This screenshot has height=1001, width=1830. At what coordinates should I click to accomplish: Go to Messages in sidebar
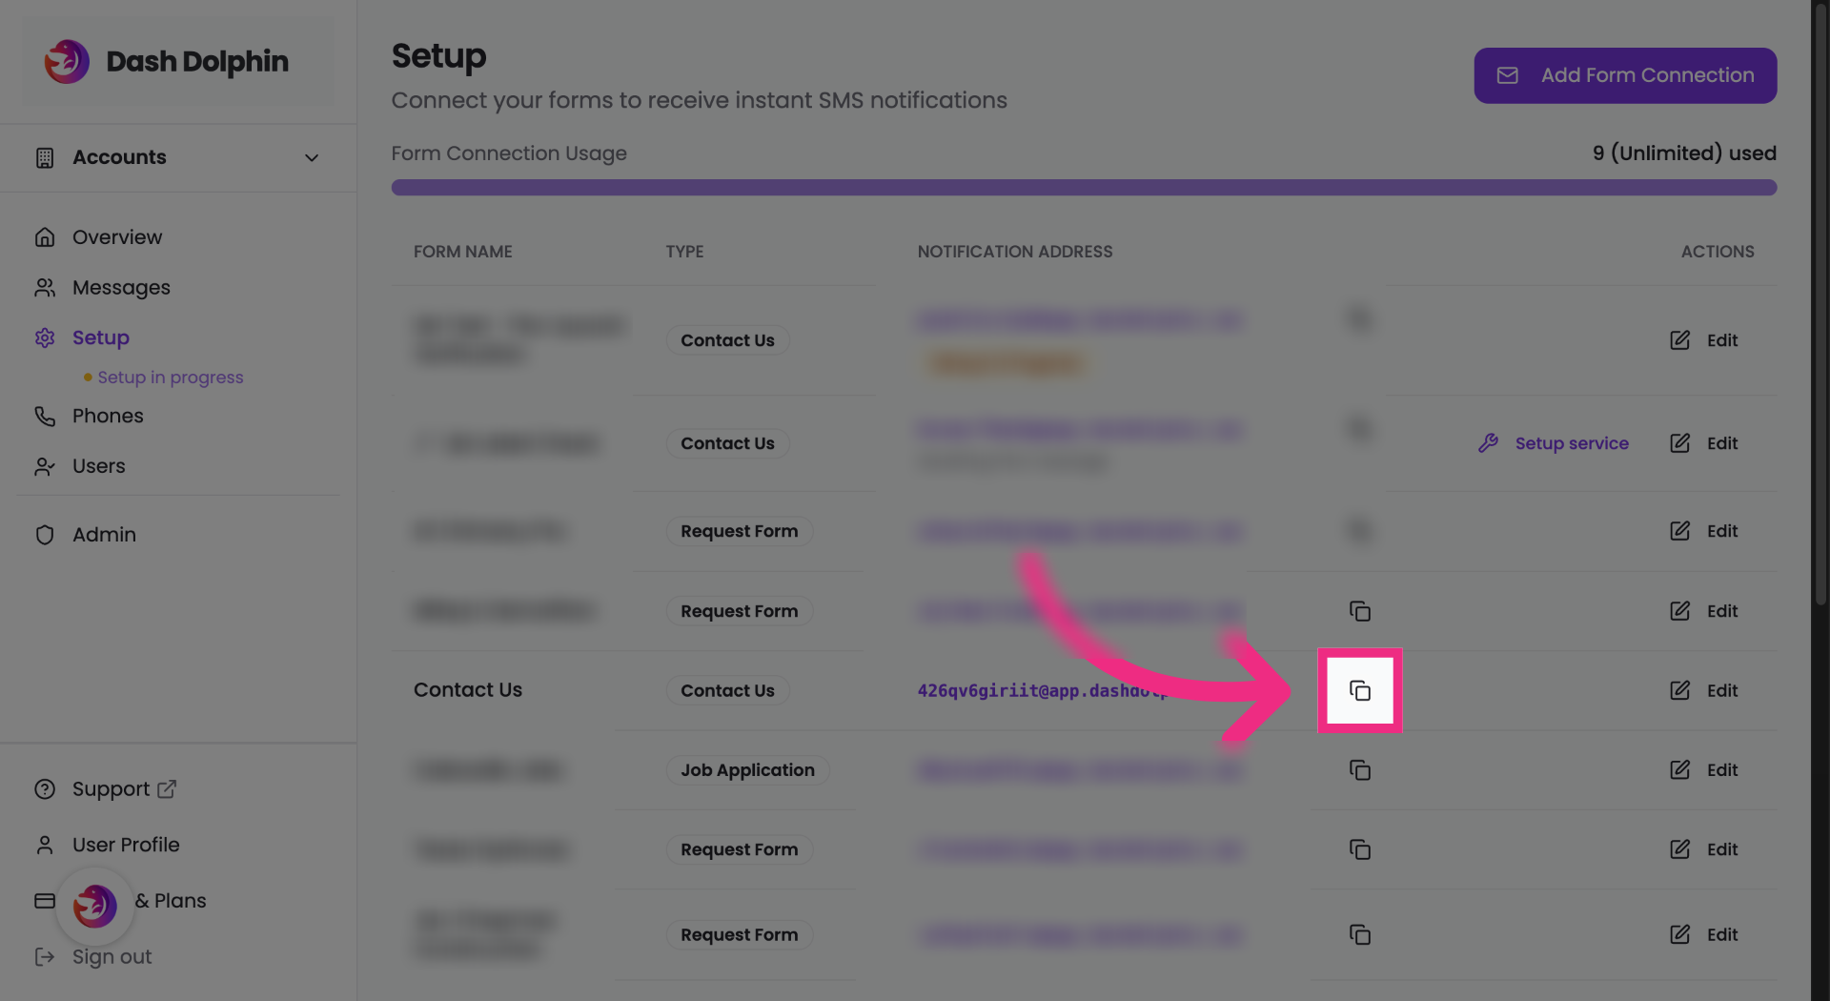[x=121, y=288]
